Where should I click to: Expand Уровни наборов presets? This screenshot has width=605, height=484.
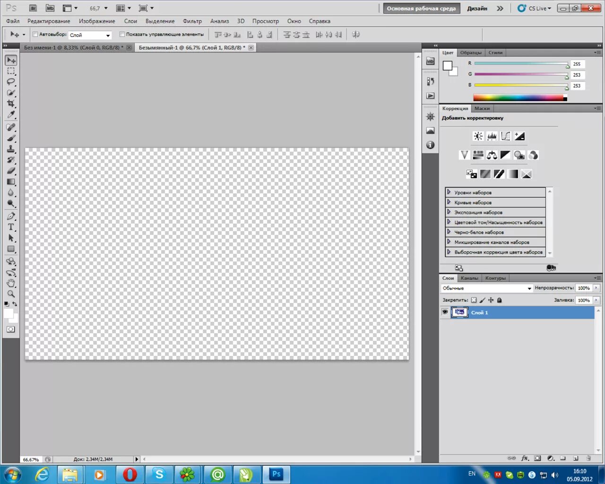click(449, 192)
